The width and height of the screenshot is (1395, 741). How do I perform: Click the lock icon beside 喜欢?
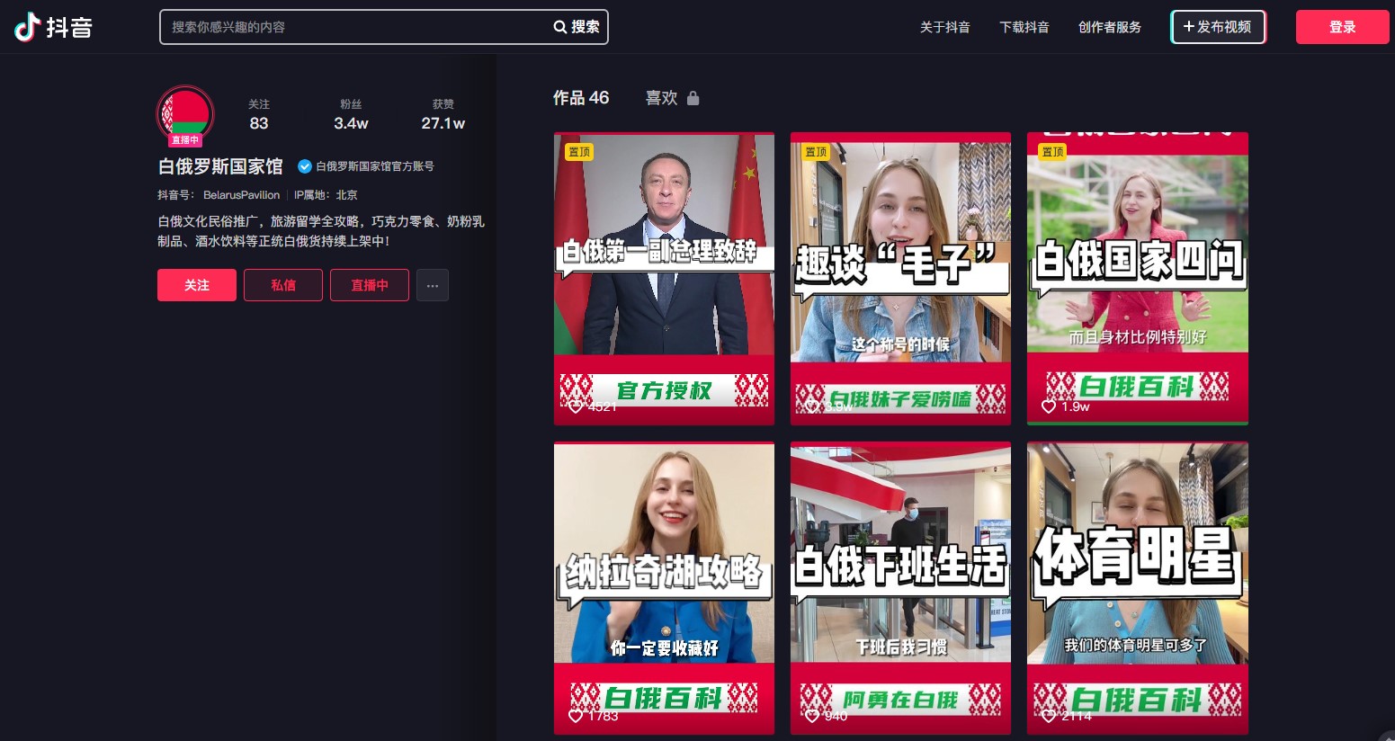pyautogui.click(x=693, y=98)
